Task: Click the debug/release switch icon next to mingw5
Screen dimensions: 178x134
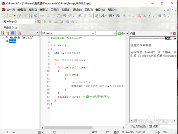Action: [x=39, y=22]
